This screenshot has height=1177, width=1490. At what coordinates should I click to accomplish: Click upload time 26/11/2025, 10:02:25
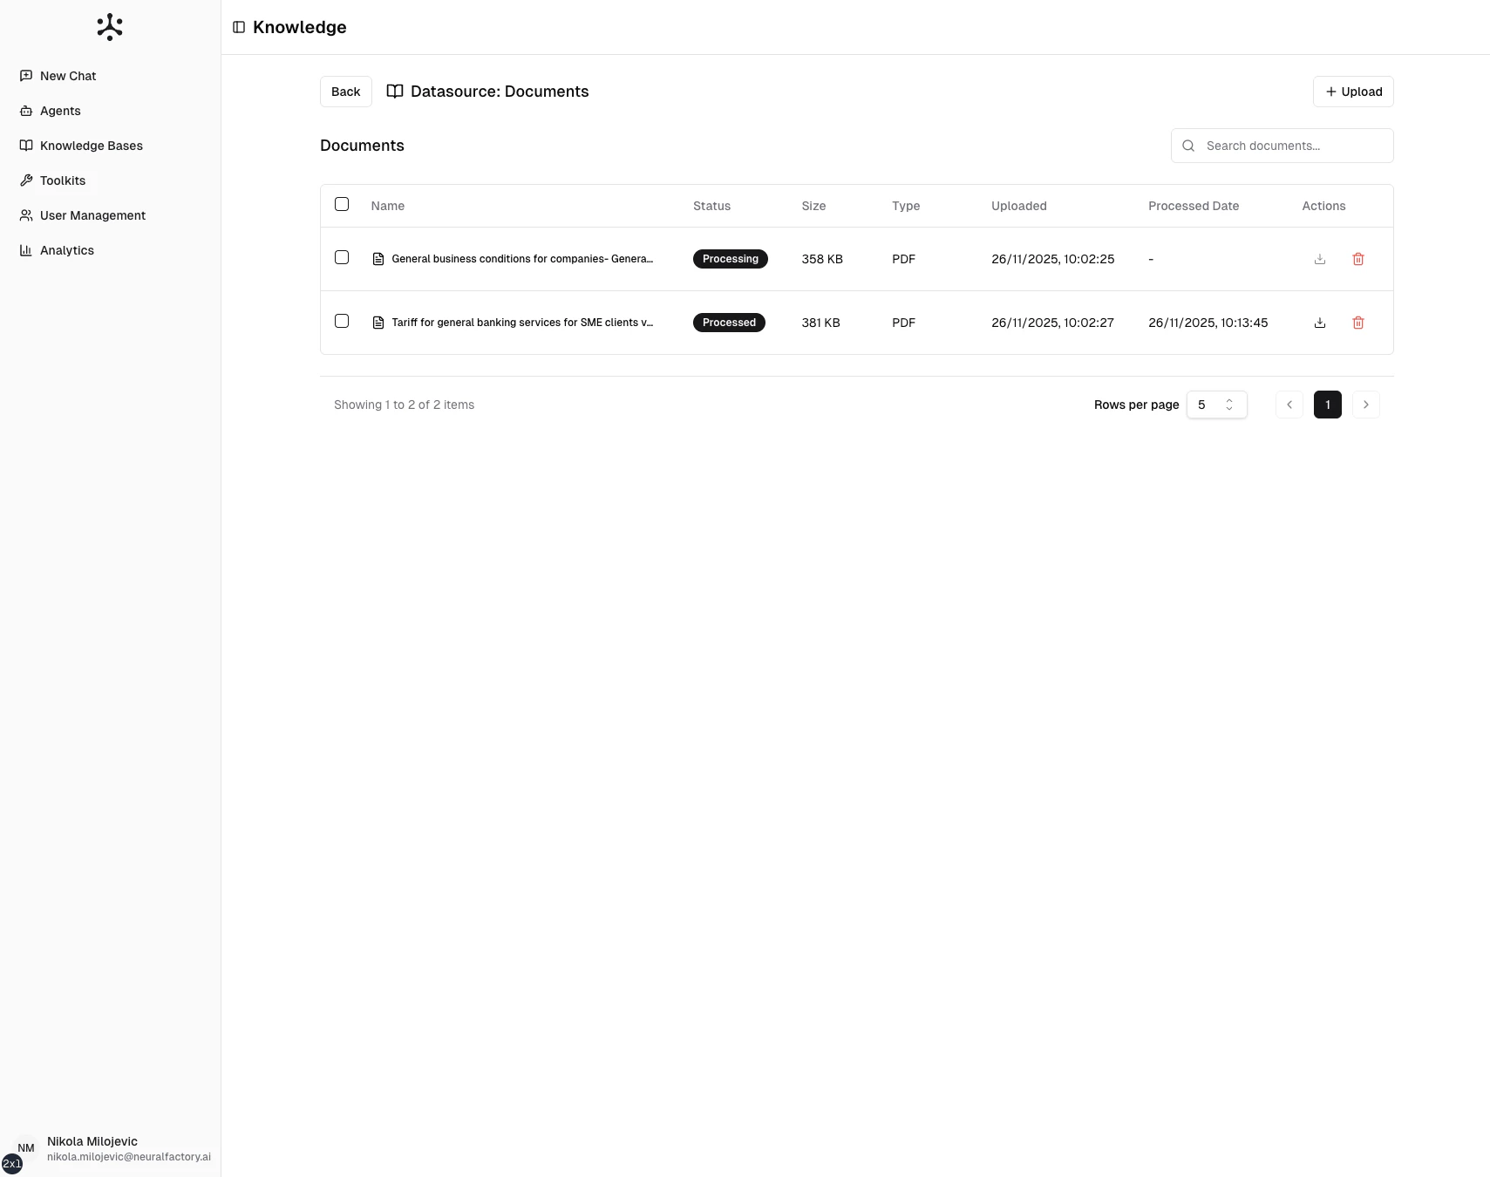pyautogui.click(x=1053, y=259)
